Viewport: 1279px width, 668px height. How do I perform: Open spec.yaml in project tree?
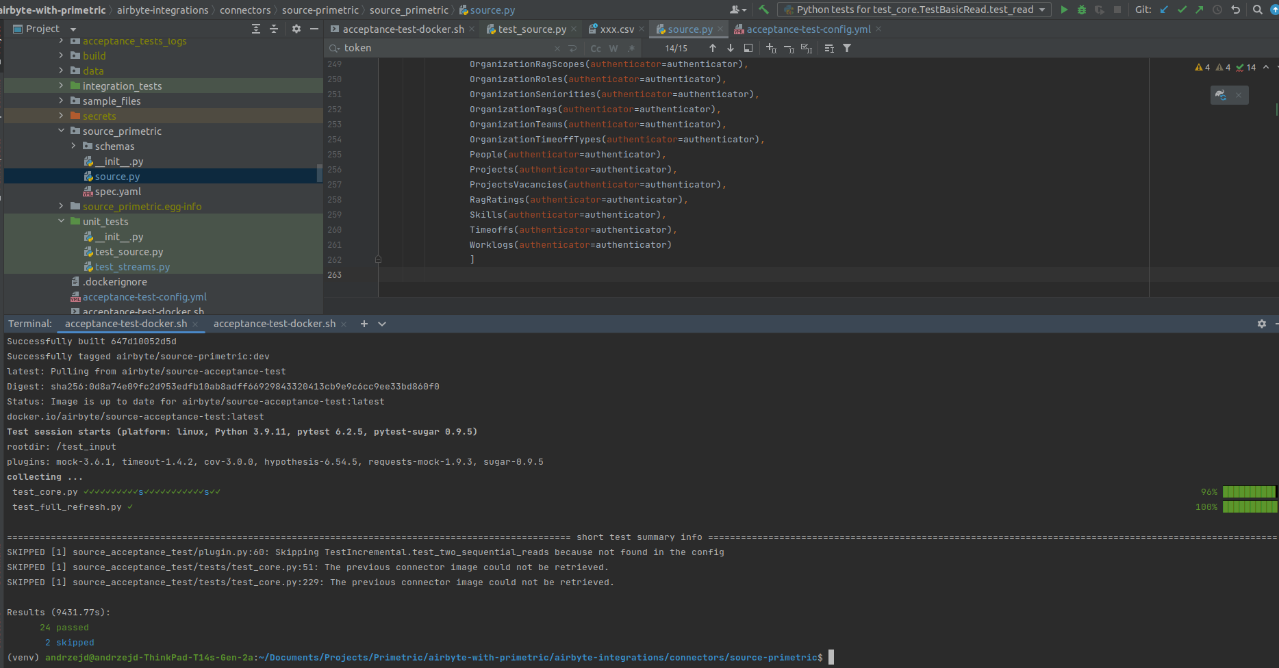pyautogui.click(x=118, y=192)
